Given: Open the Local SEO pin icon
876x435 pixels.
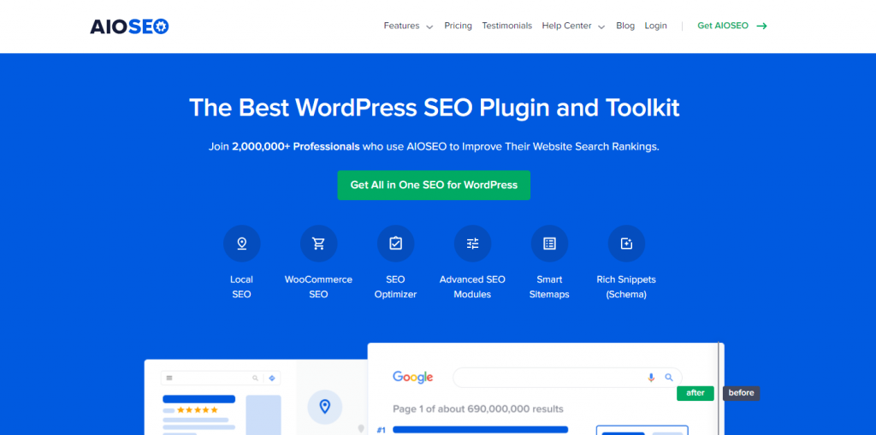Looking at the screenshot, I should [x=242, y=244].
